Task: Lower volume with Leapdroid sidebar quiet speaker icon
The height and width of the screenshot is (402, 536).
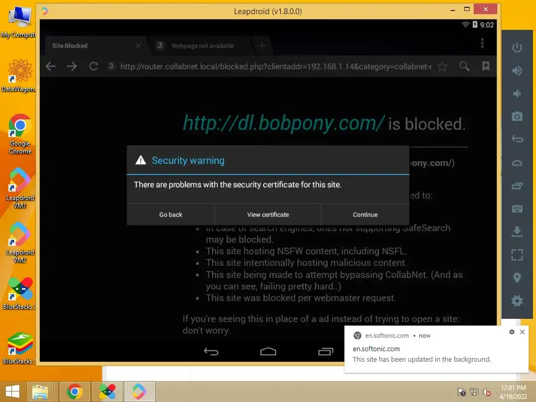Action: click(517, 93)
